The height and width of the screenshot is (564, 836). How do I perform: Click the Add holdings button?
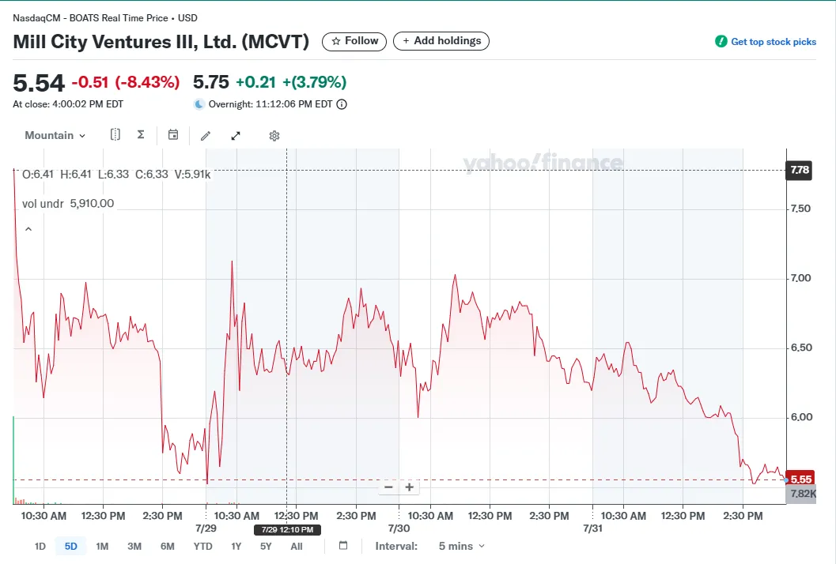(441, 41)
